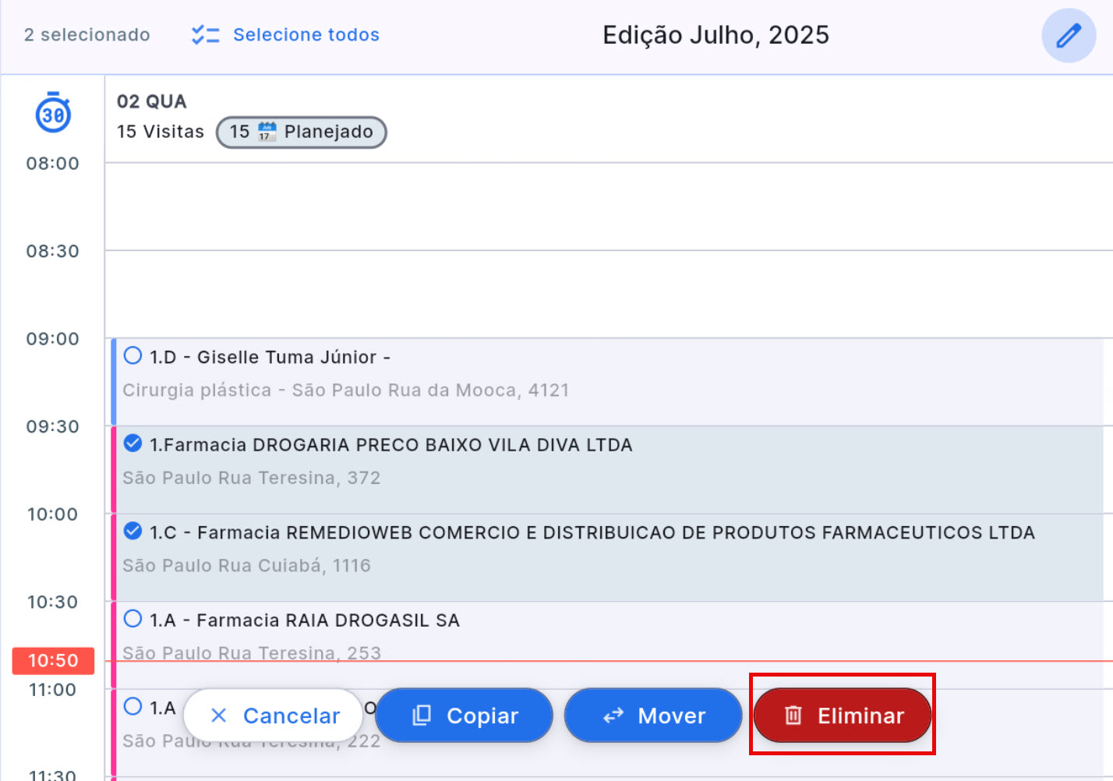The width and height of the screenshot is (1113, 781).
Task: Click the arrows icon on Mover
Action: point(613,716)
